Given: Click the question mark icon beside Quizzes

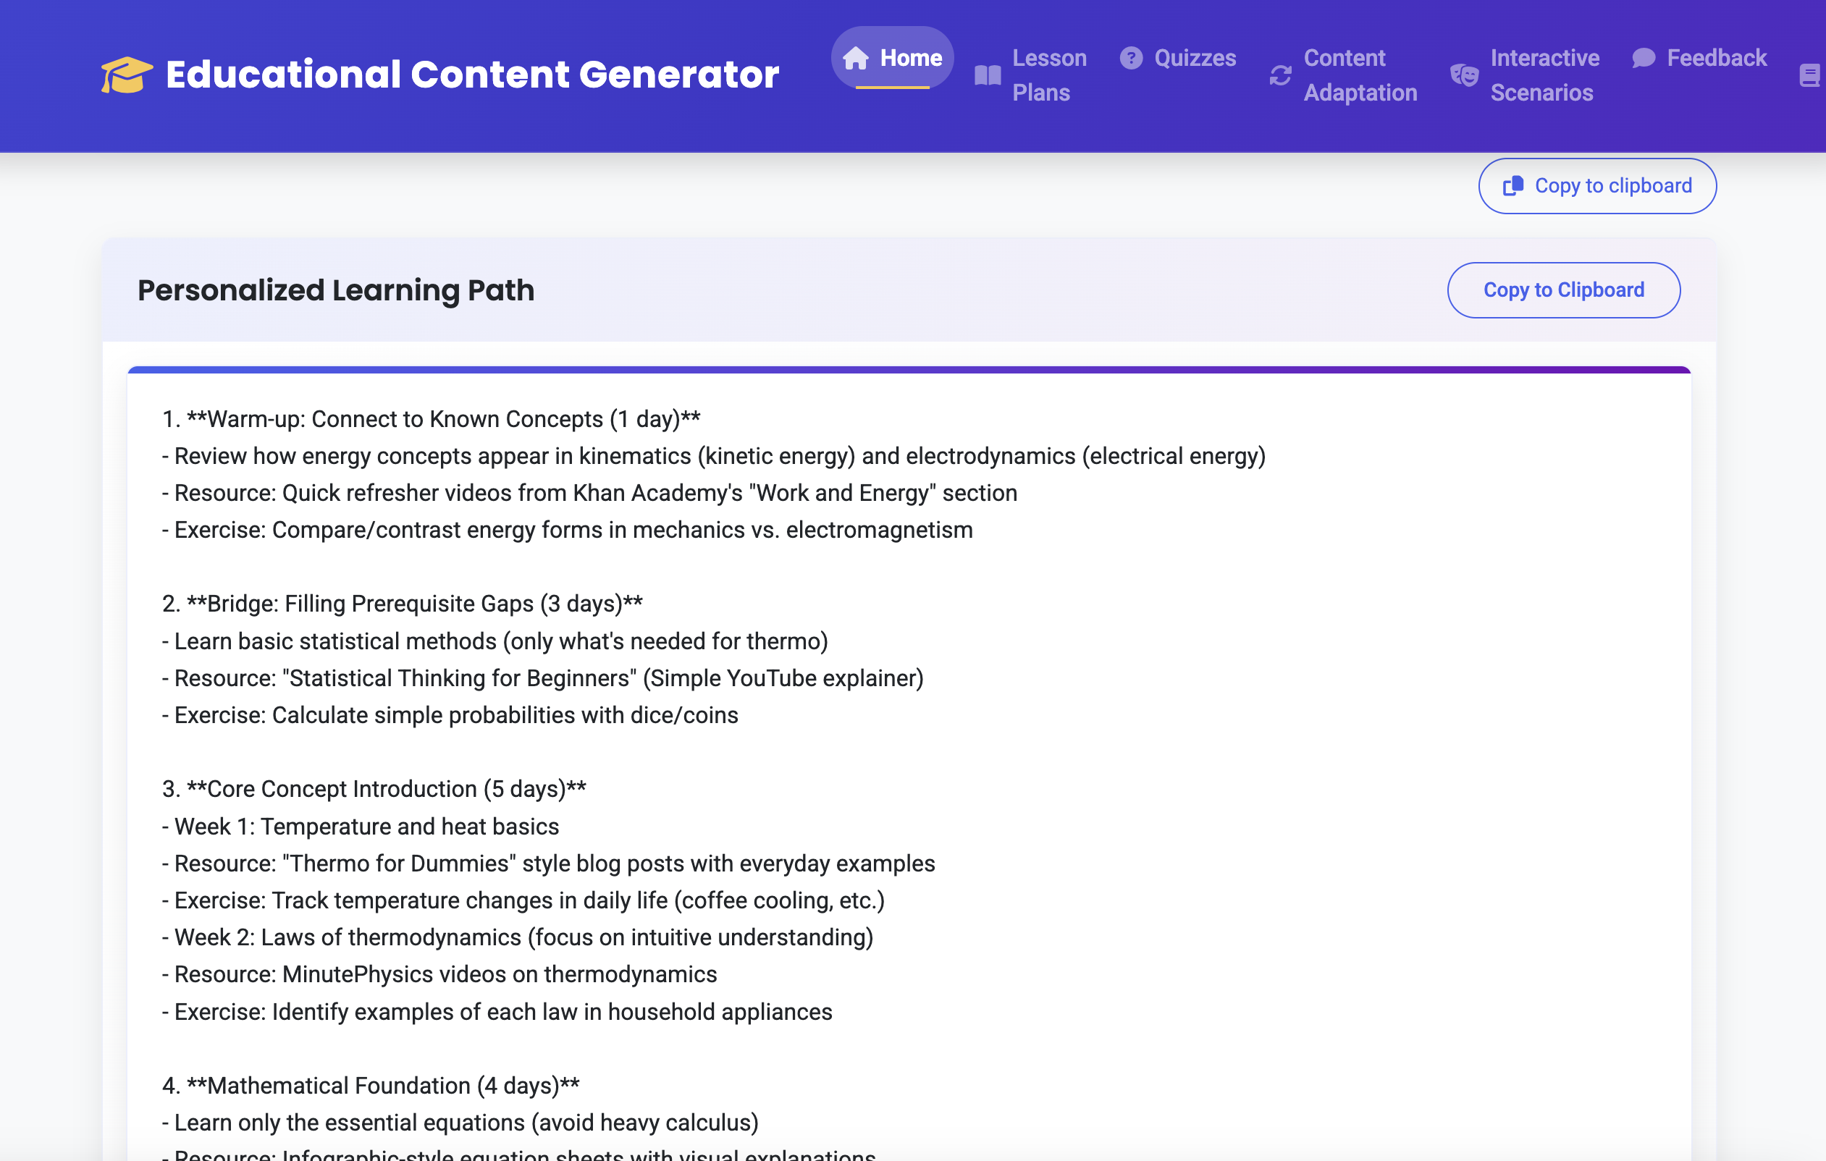Looking at the screenshot, I should (1131, 59).
